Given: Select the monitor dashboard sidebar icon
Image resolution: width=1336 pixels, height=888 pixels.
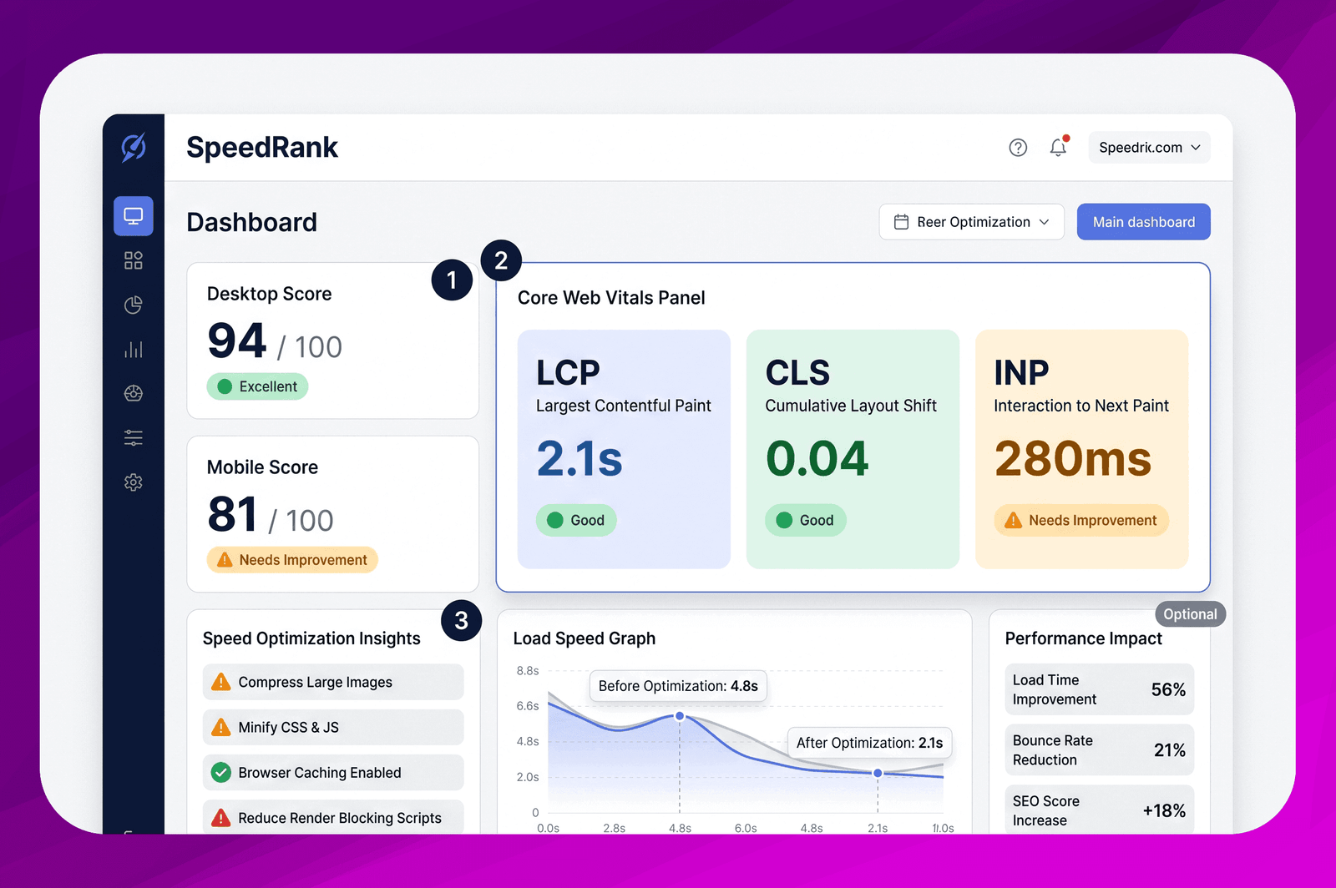Looking at the screenshot, I should pos(134,216).
